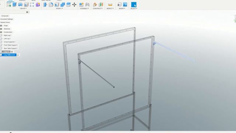Select the Construction browser item
This screenshot has height=133, width=236.
tap(8, 32)
